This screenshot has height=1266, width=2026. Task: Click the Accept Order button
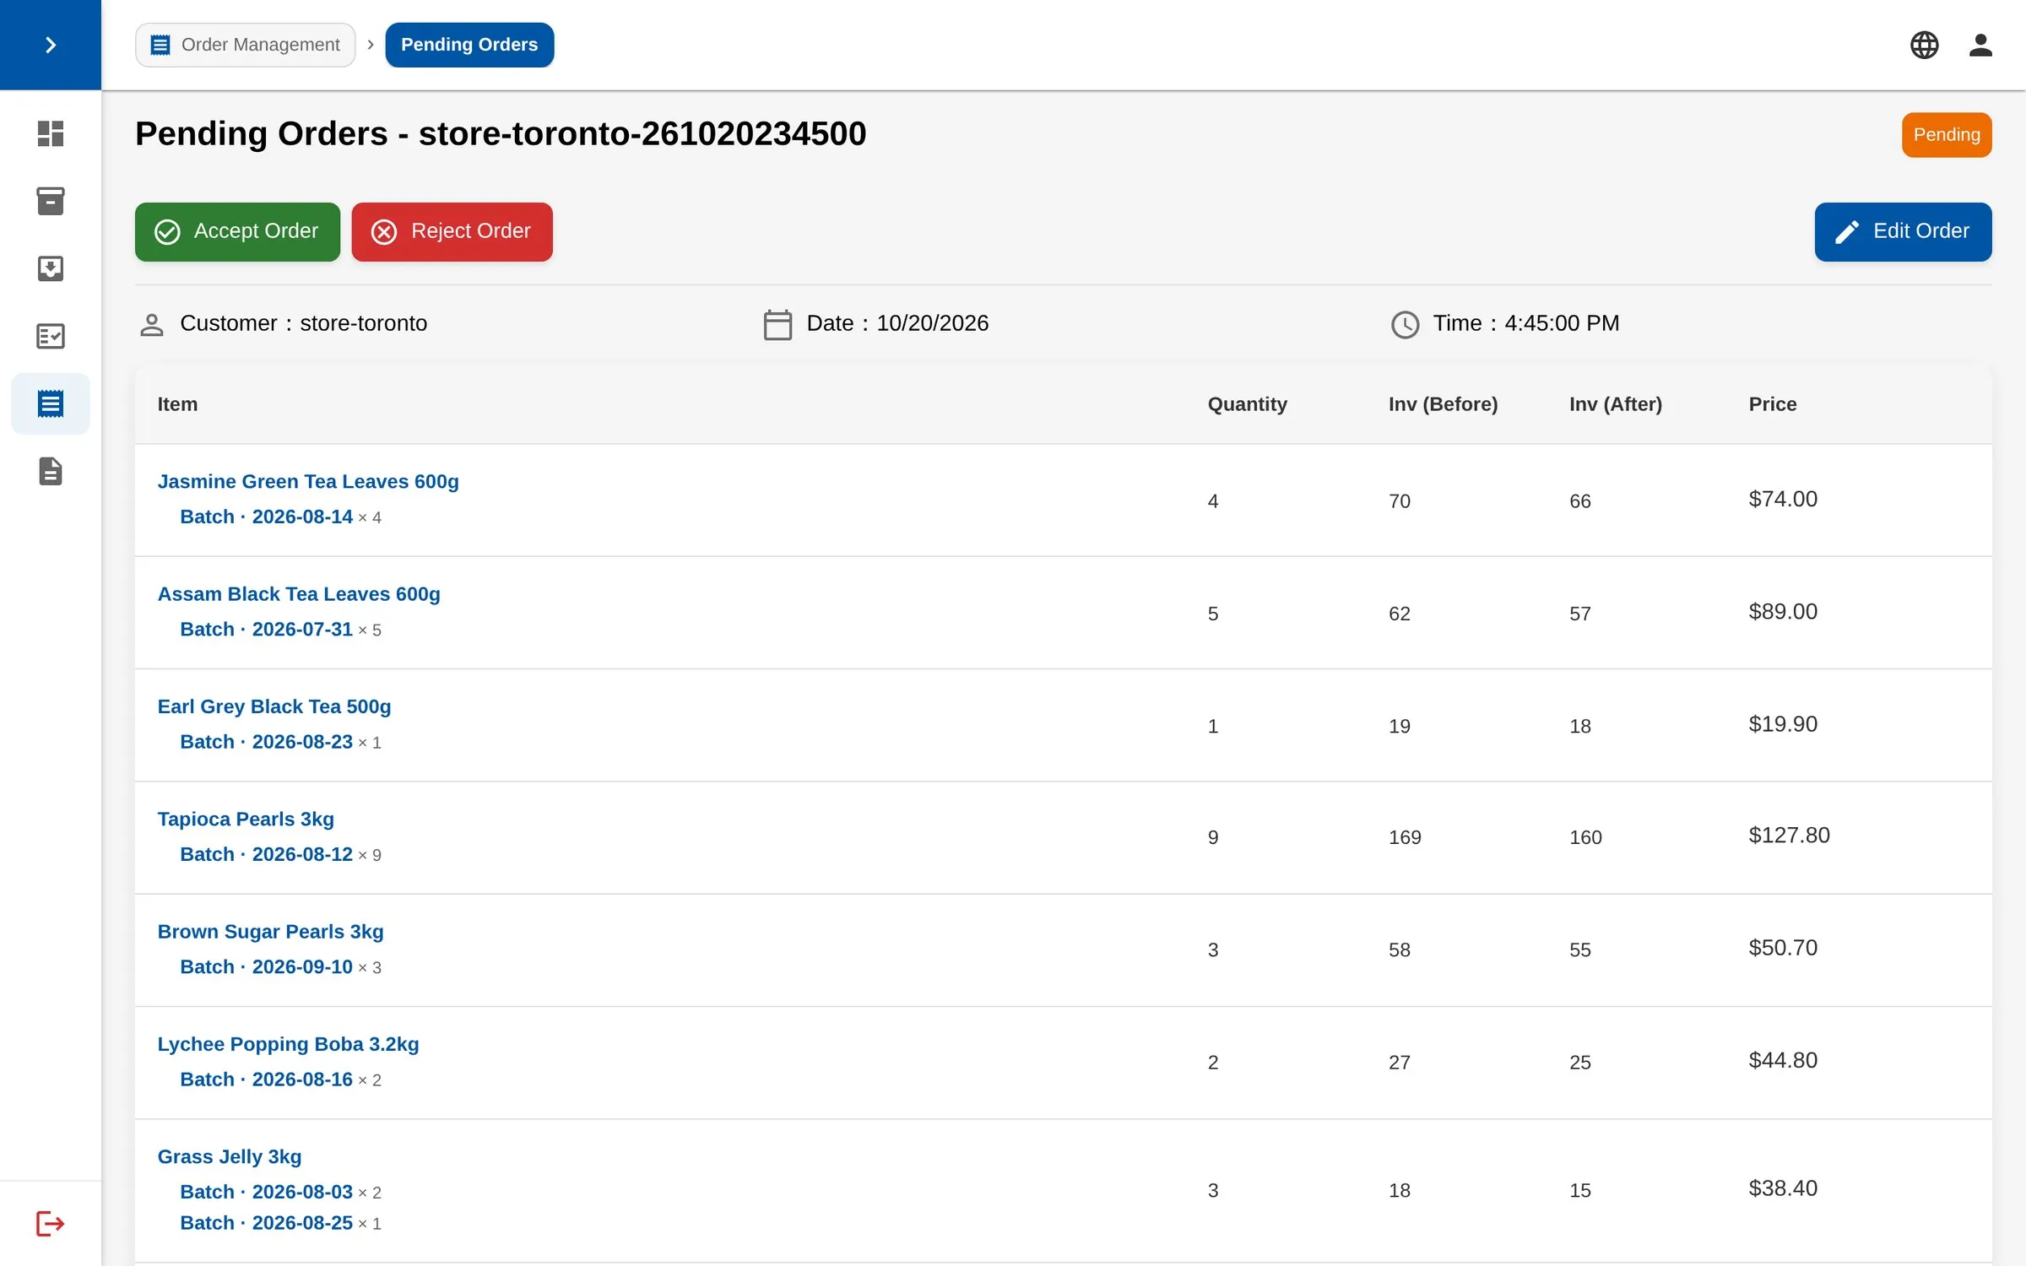point(237,231)
